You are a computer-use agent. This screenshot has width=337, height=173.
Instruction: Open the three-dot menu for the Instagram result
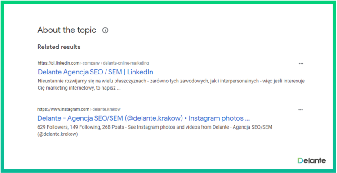click(x=301, y=110)
